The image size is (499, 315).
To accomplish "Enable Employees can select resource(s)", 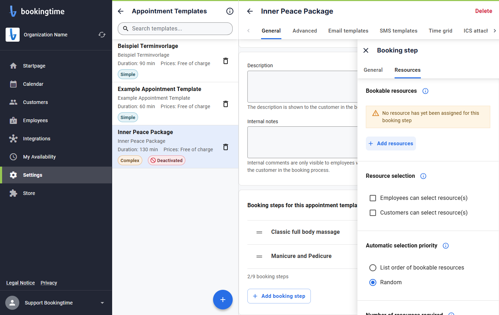I will [x=373, y=198].
